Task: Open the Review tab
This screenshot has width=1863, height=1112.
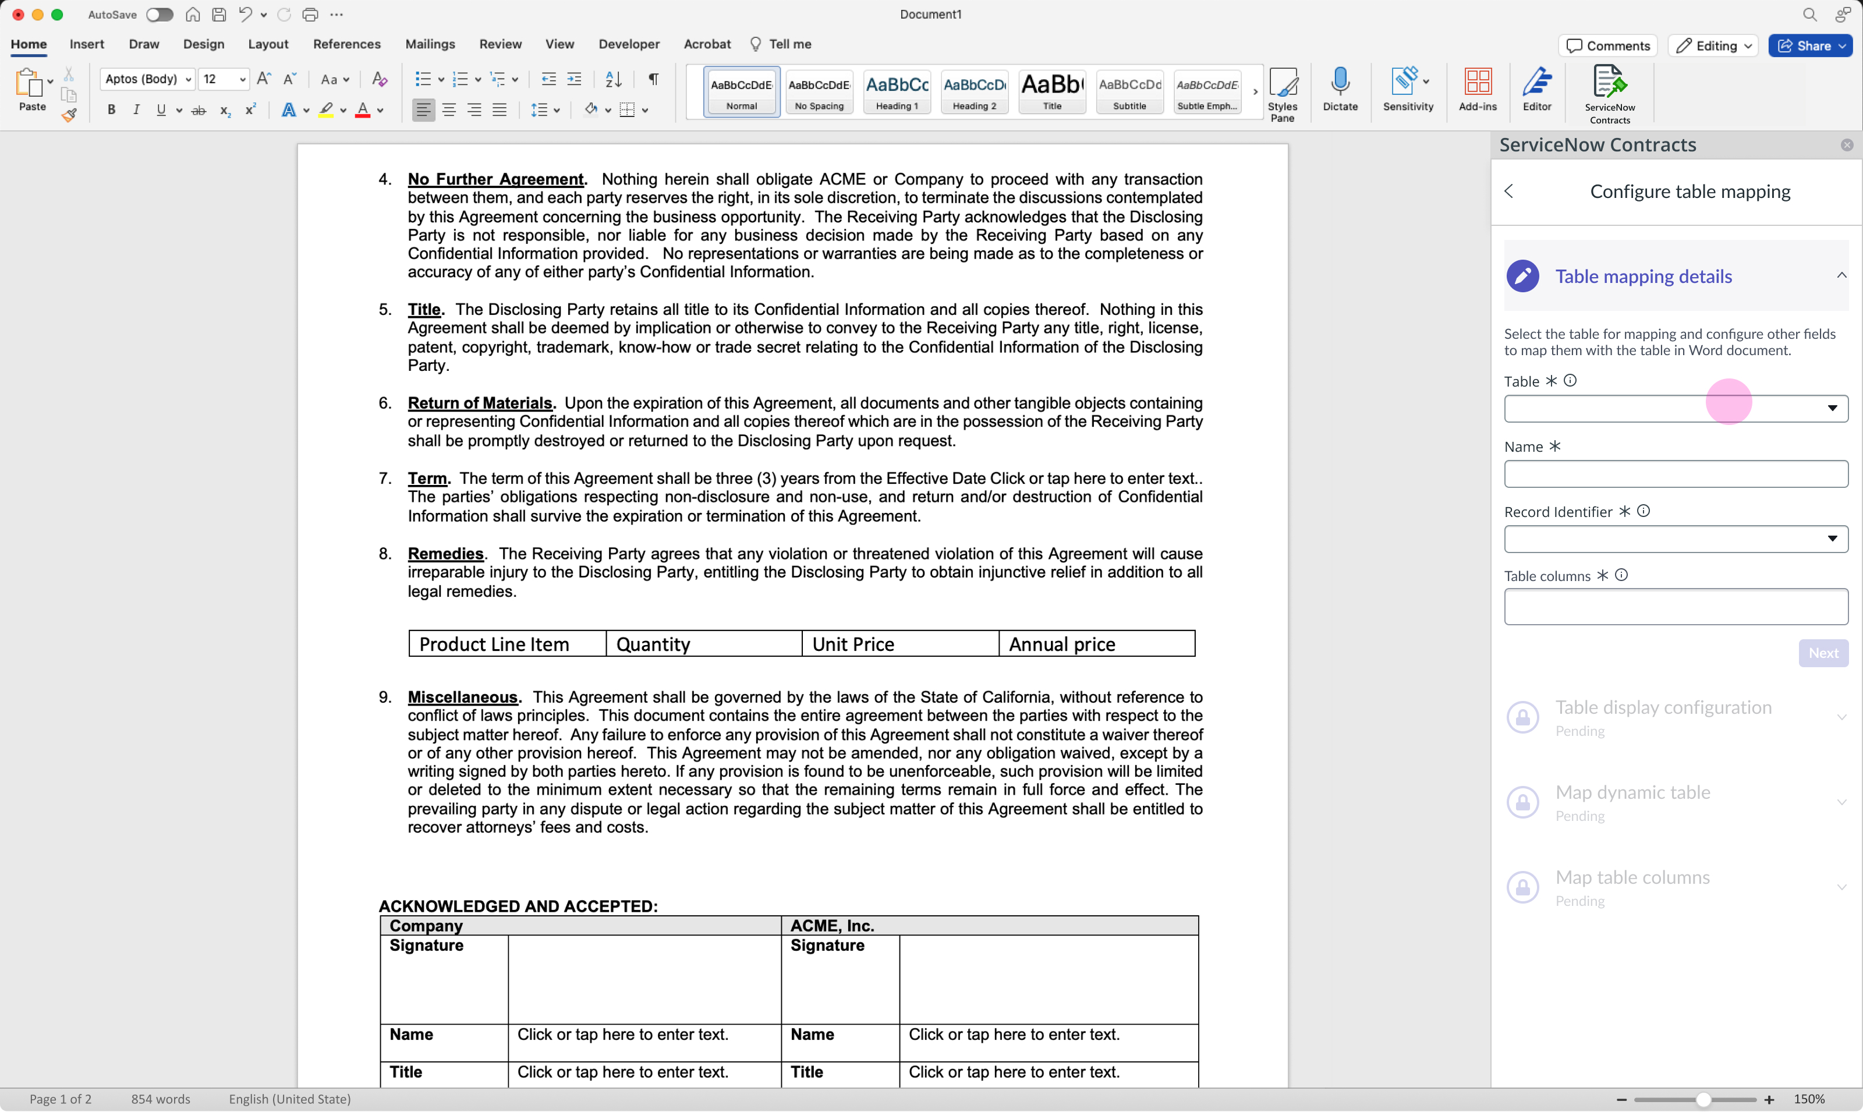Action: [x=500, y=44]
